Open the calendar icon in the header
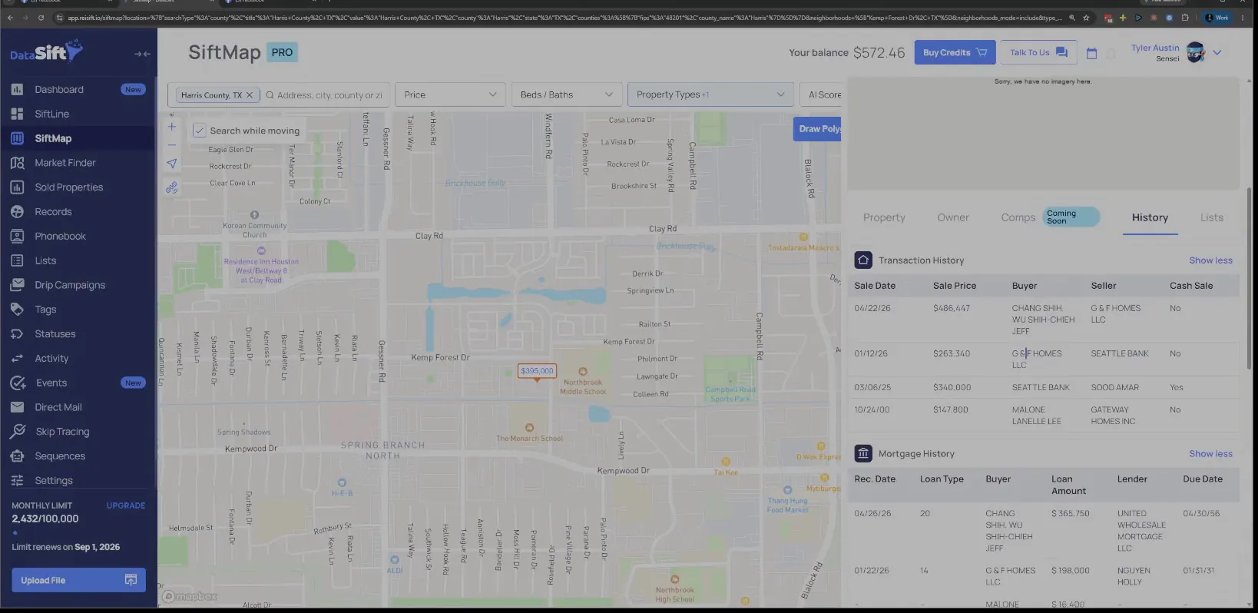The height and width of the screenshot is (613, 1258). [1091, 53]
